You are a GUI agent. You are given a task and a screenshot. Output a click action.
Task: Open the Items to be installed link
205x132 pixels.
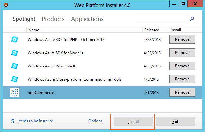pos(36,121)
